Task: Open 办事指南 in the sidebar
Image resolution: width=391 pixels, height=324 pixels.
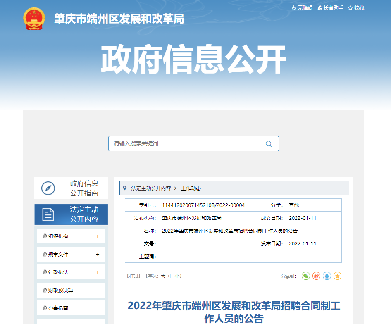Action: [58, 308]
